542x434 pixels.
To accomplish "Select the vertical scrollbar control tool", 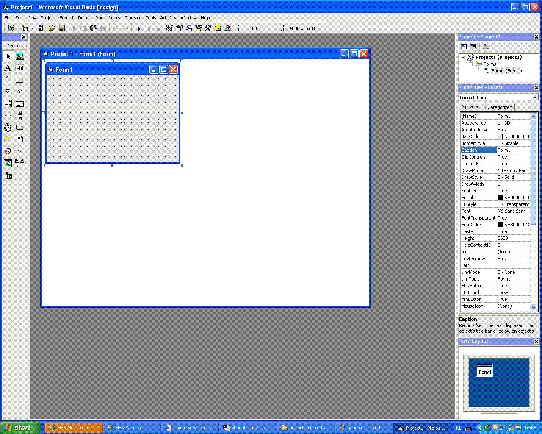I will pyautogui.click(x=20, y=116).
